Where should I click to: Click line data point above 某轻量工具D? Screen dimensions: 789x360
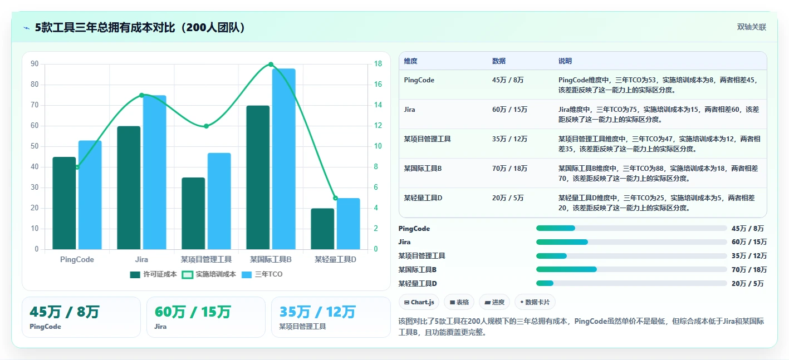pos(335,198)
